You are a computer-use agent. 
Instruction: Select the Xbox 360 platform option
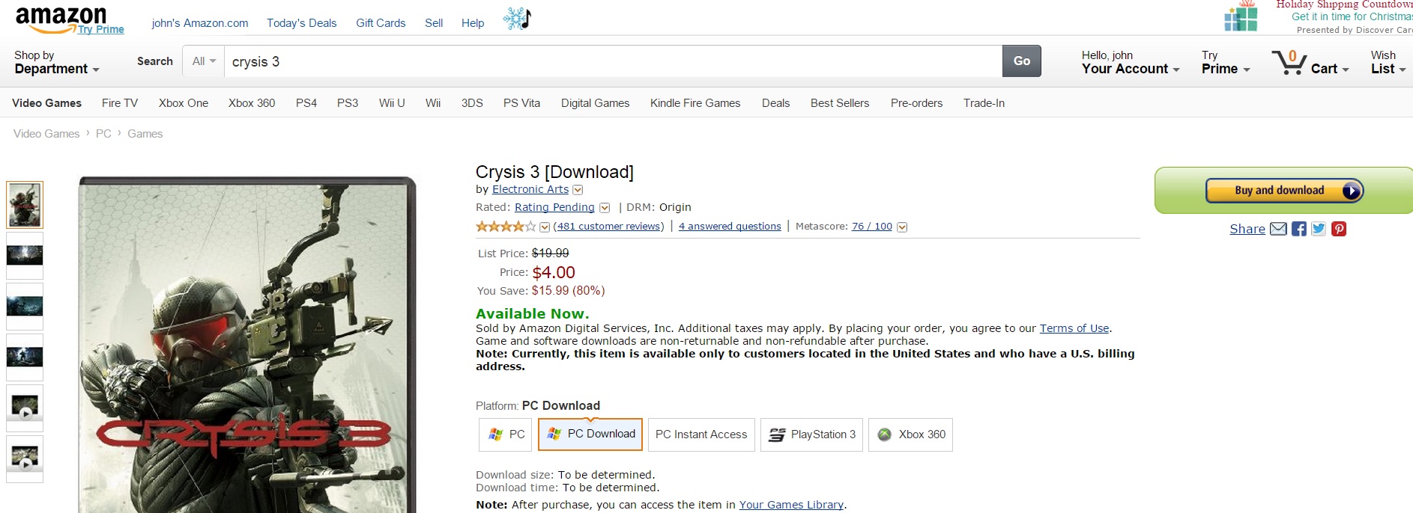(x=910, y=434)
